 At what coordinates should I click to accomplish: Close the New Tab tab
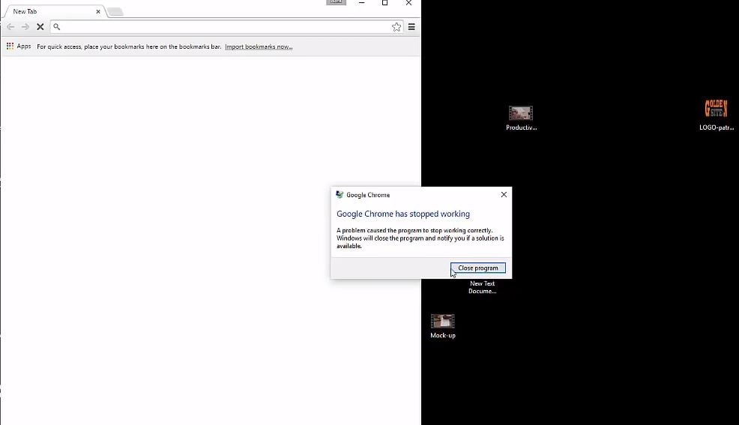pos(98,12)
